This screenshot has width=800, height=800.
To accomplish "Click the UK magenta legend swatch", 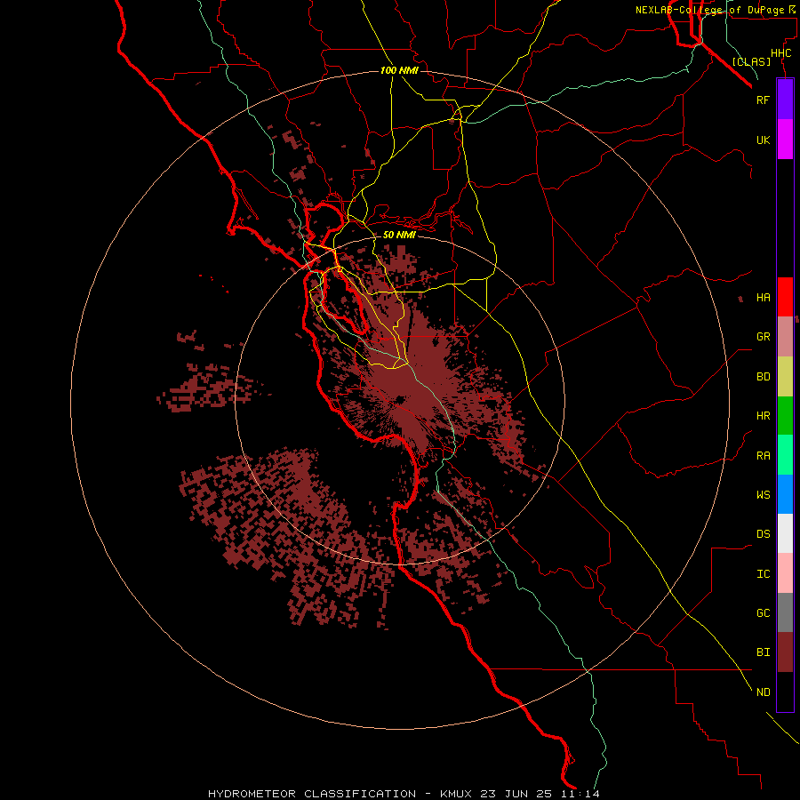I will click(785, 140).
